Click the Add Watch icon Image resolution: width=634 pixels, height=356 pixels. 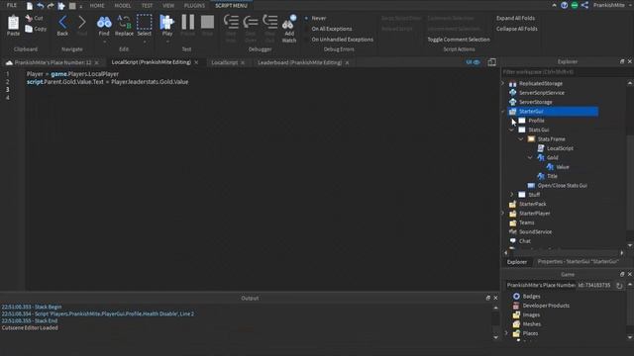tap(289, 23)
